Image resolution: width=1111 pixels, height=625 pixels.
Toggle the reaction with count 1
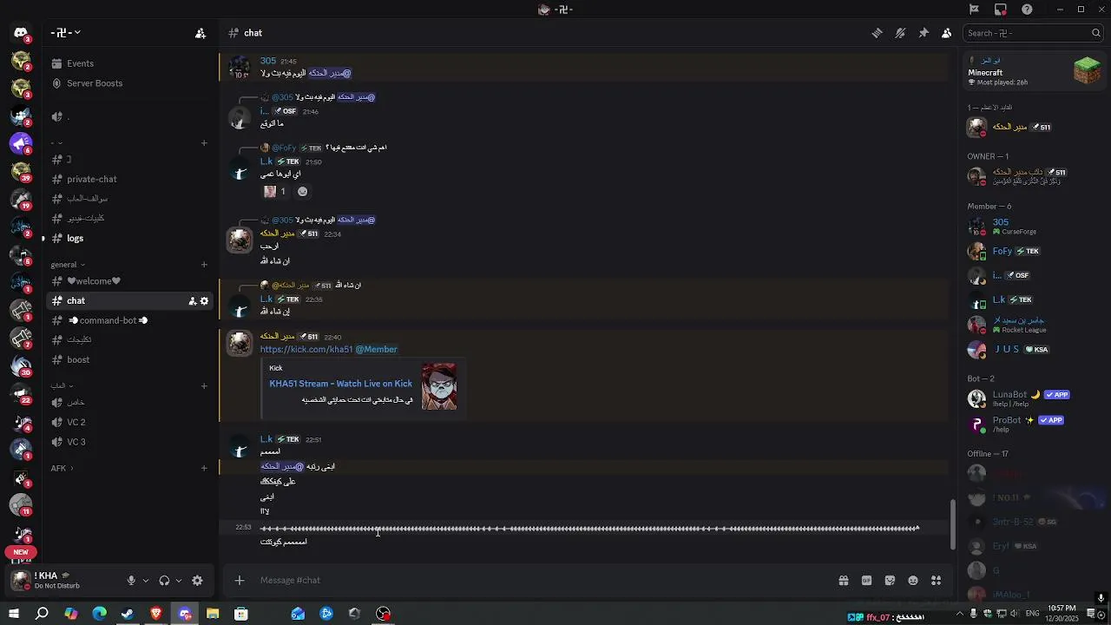pyautogui.click(x=275, y=191)
